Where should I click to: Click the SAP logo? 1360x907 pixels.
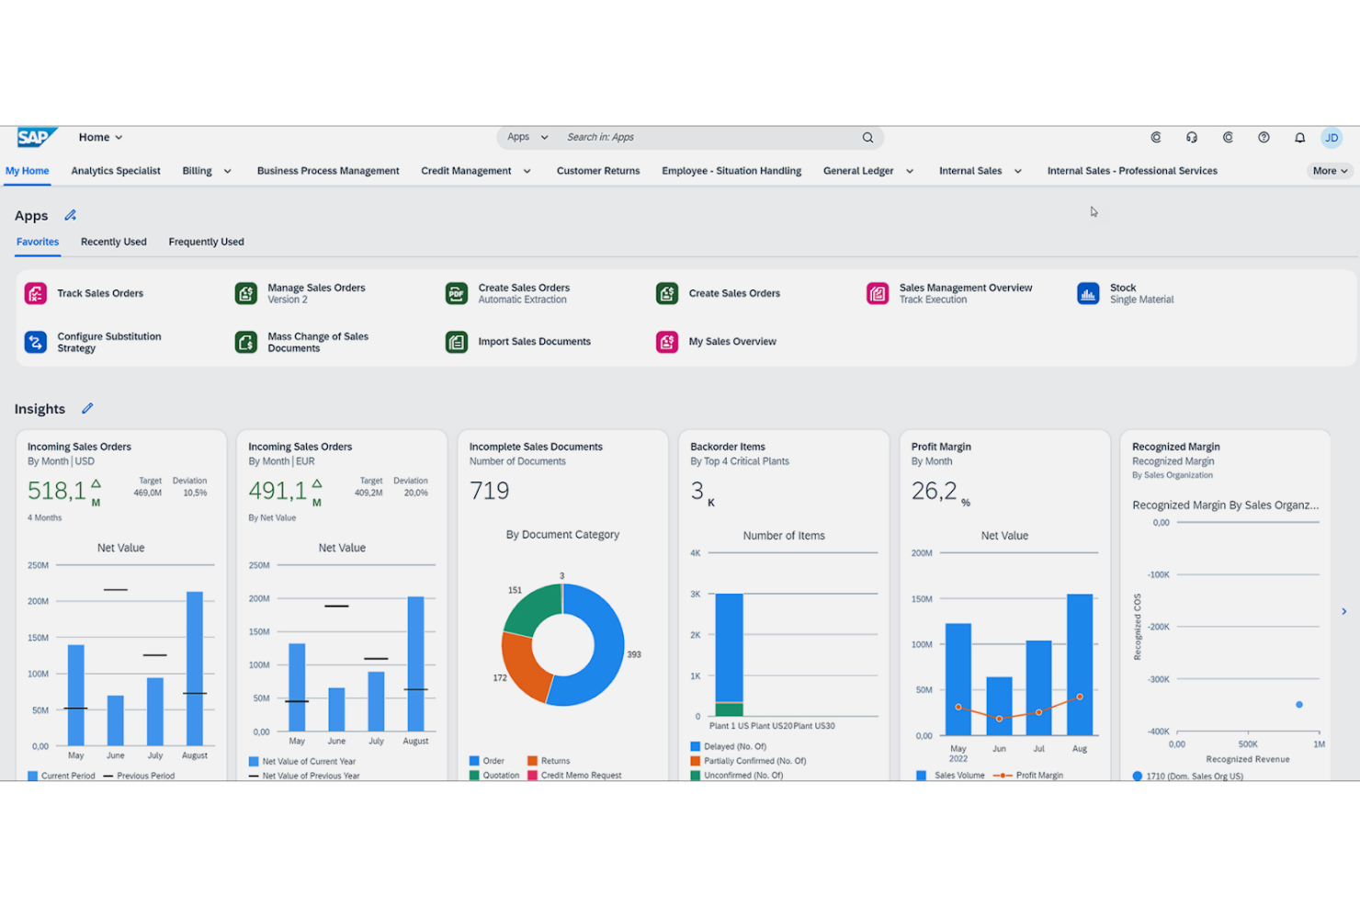(36, 137)
